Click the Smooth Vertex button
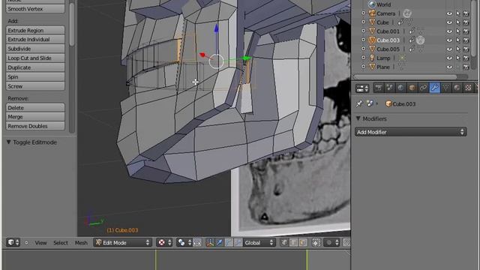The height and width of the screenshot is (270, 480). click(x=35, y=9)
